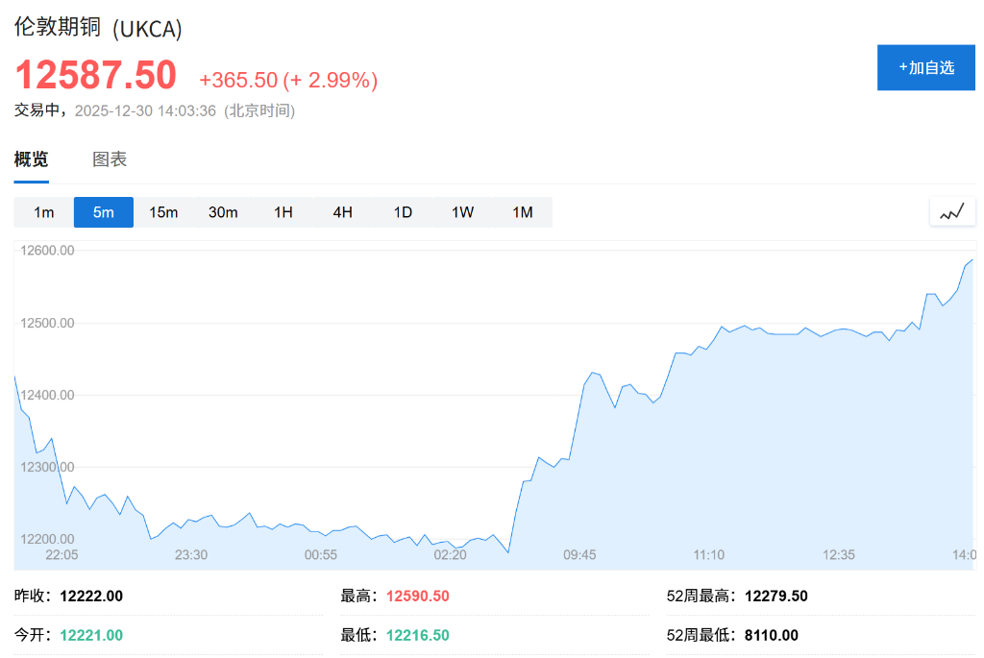The image size is (984, 658).
Task: Switch to the 1D daily view
Action: pos(402,212)
